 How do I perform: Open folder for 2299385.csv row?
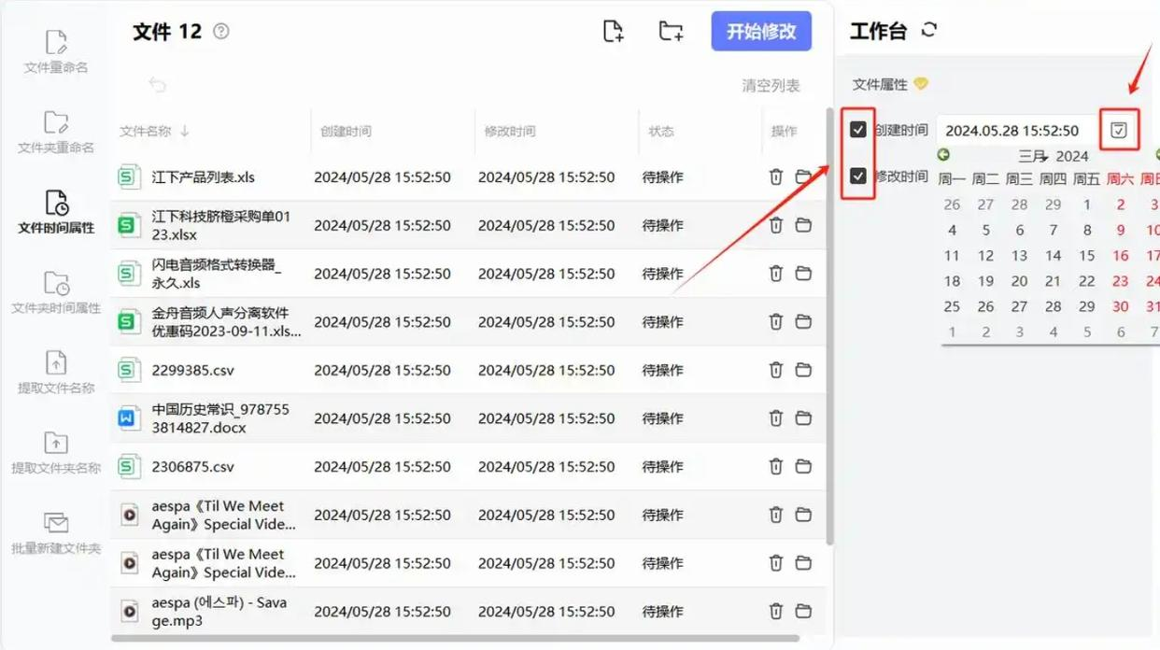[803, 370]
